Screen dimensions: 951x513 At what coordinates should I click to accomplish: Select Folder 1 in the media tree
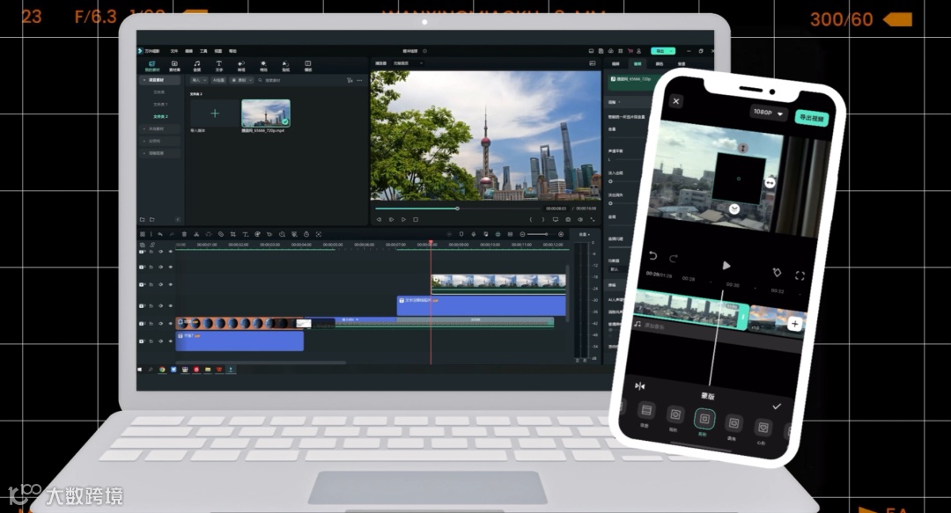click(160, 105)
